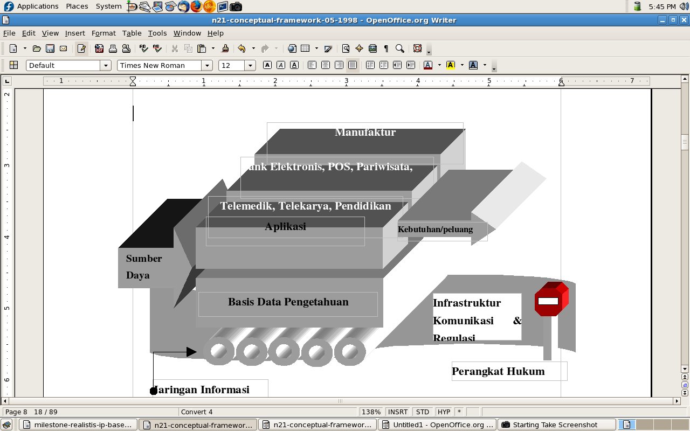Click the 138% zoom field in status bar

[371, 412]
